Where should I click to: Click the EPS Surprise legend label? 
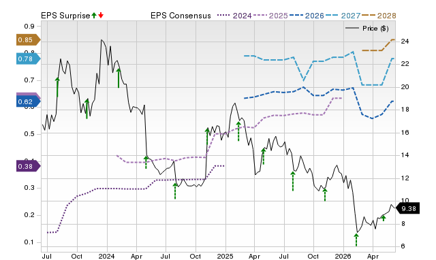coord(65,16)
